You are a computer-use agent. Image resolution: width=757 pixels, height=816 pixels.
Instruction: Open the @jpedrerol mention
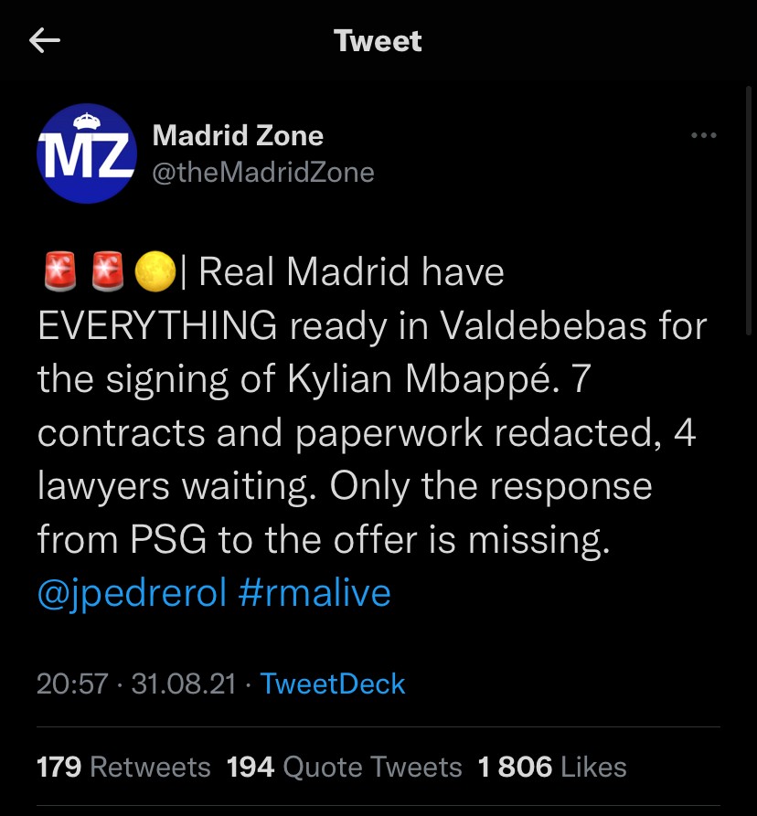132,593
